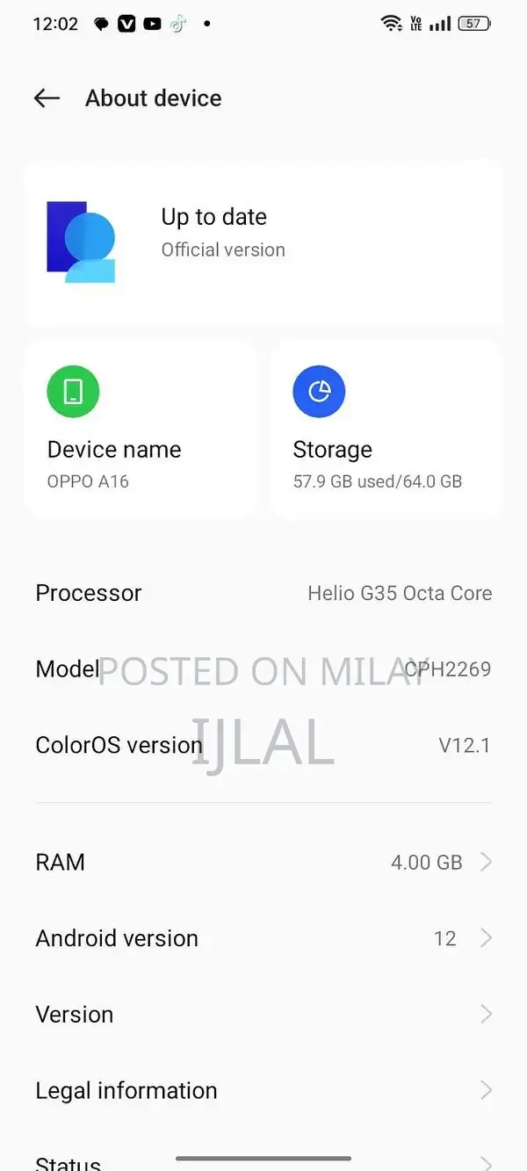Tap the ColorOS update logo
The width and height of the screenshot is (527, 1171).
[x=81, y=243]
